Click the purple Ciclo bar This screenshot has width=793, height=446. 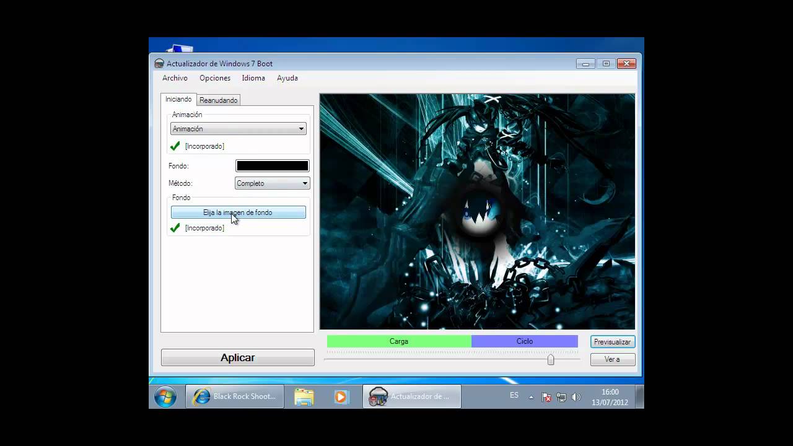[525, 341]
